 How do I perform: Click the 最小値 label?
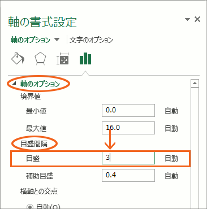[x=36, y=111]
